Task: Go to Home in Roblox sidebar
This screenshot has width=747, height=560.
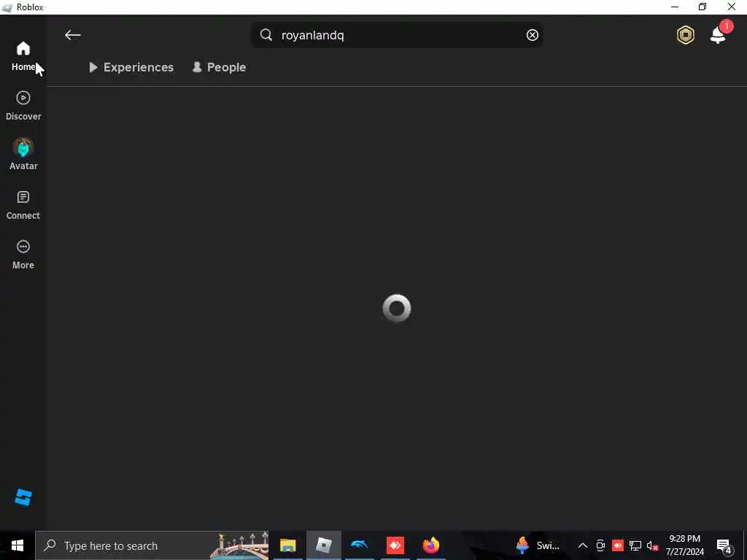Action: point(23,57)
